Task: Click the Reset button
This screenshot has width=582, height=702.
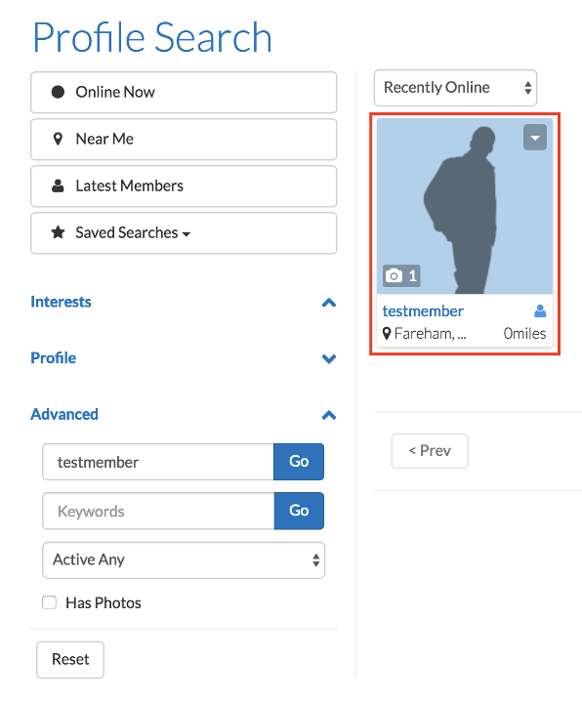Action: click(x=70, y=659)
